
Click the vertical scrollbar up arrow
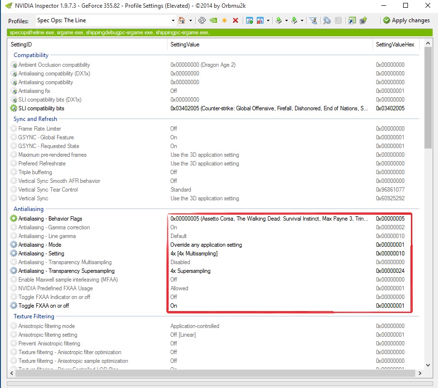click(x=428, y=43)
